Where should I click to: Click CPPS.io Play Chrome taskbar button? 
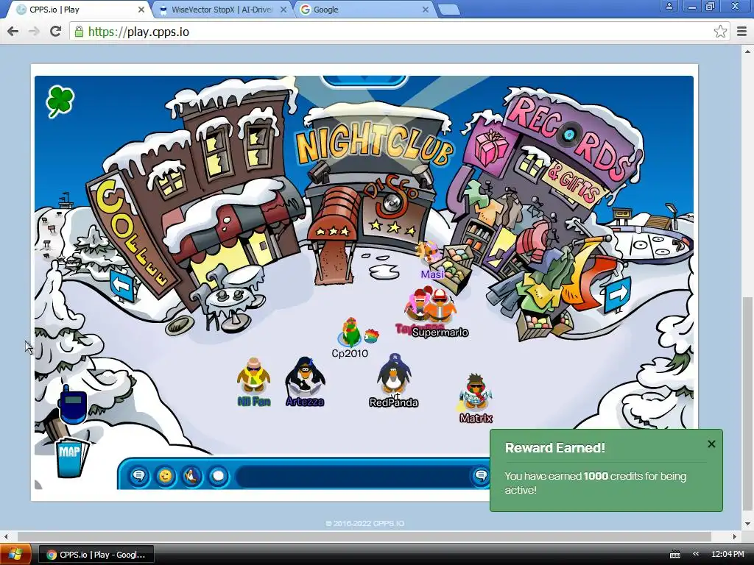tap(96, 555)
